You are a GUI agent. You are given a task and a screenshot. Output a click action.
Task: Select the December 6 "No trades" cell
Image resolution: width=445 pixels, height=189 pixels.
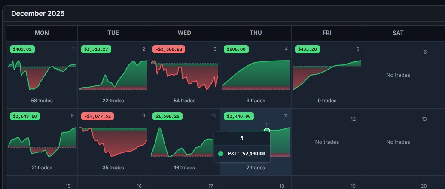[x=398, y=75]
